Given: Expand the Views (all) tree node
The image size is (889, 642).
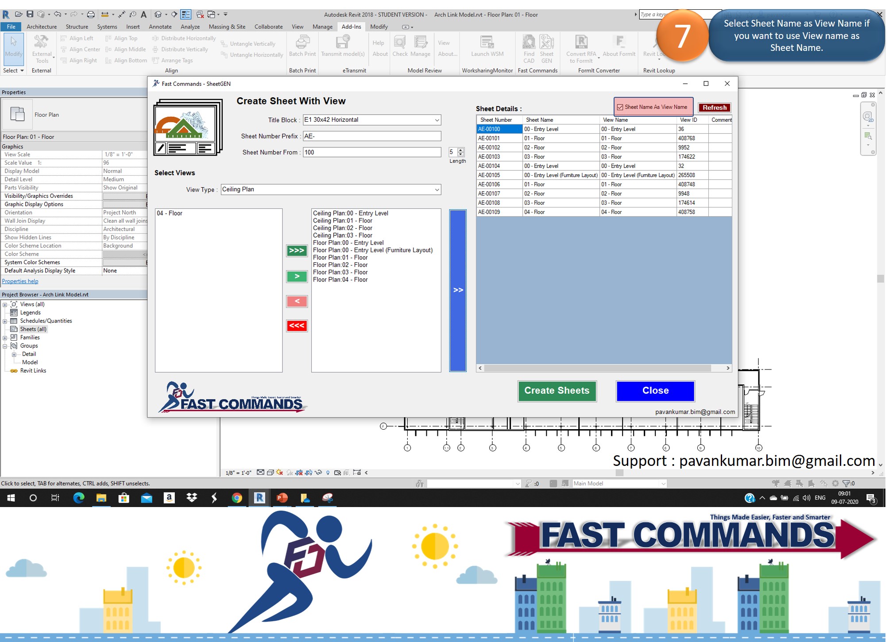Looking at the screenshot, I should pyautogui.click(x=5, y=304).
